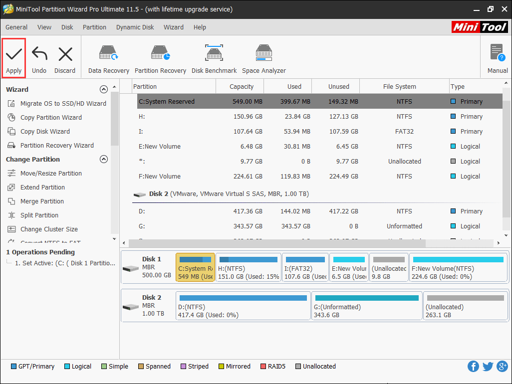Viewport: 512px width, 384px height.
Task: Launch Partition Recovery from the toolbar
Action: [160, 59]
